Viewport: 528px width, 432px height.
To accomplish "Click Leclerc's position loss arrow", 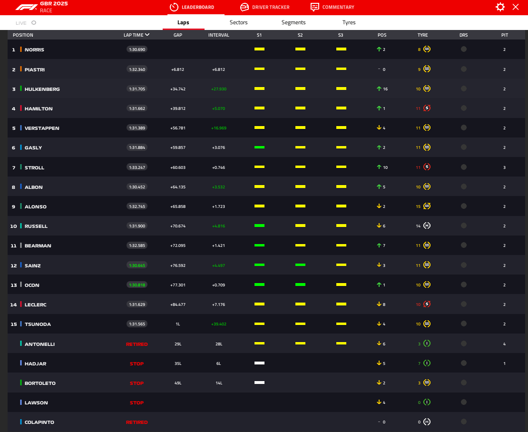I will pos(379,304).
